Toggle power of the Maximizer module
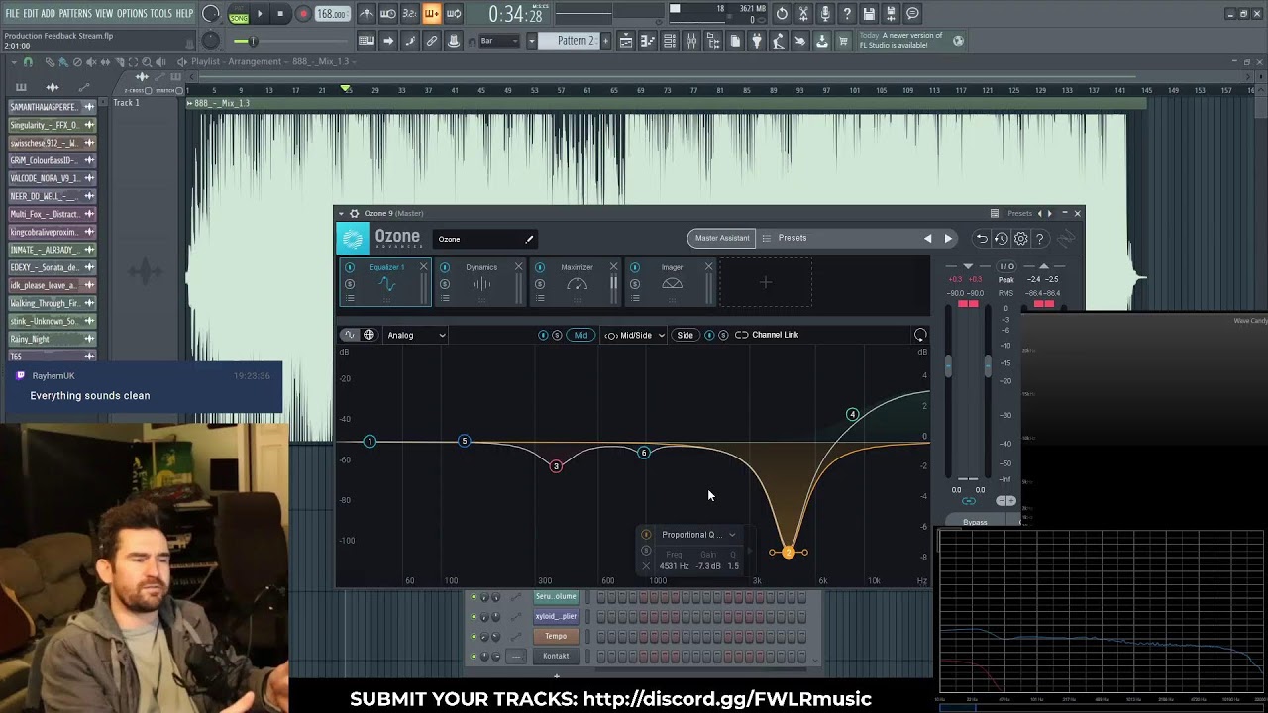Viewport: 1268px width, 713px height. 540,267
